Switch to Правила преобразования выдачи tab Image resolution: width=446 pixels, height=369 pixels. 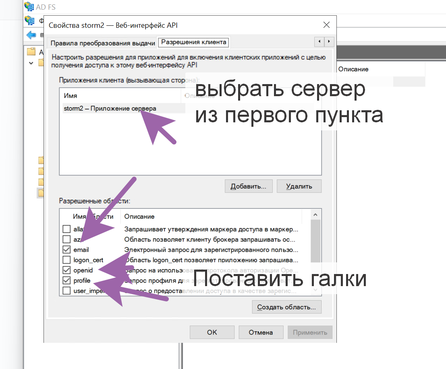[x=103, y=43]
